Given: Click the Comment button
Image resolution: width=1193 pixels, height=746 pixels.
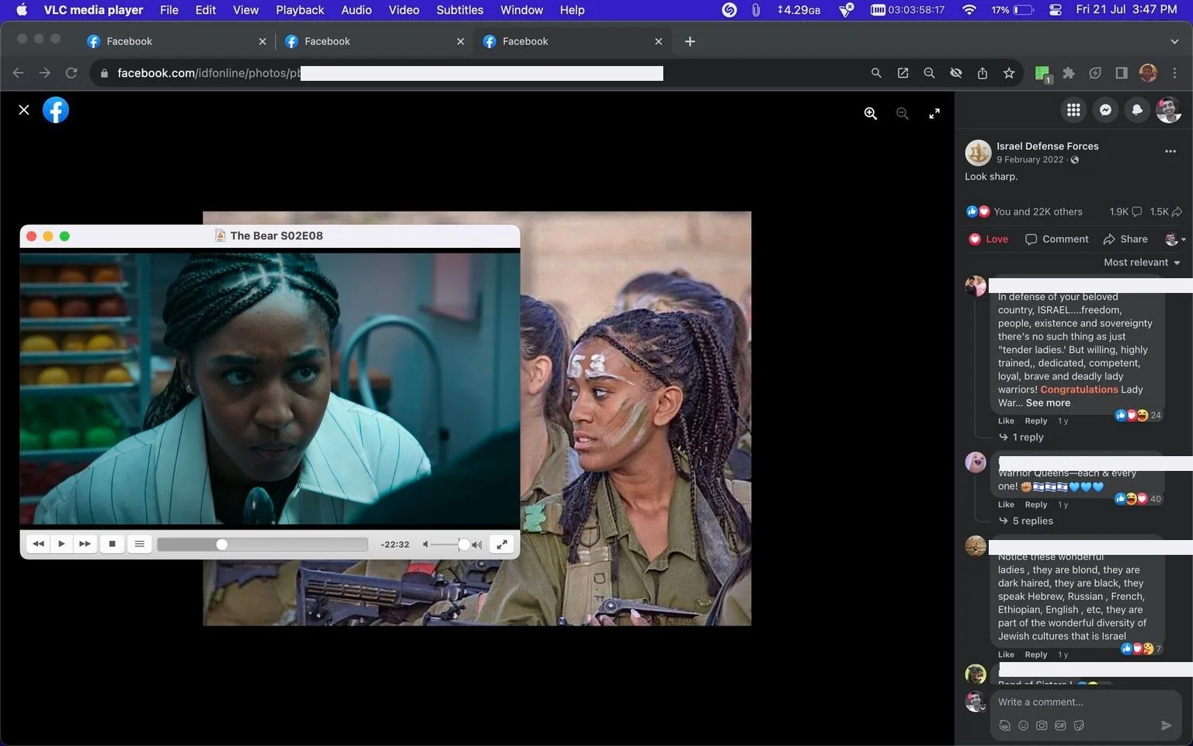Looking at the screenshot, I should click(x=1057, y=239).
